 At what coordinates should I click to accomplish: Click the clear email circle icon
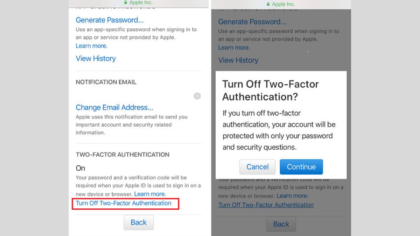(x=197, y=96)
